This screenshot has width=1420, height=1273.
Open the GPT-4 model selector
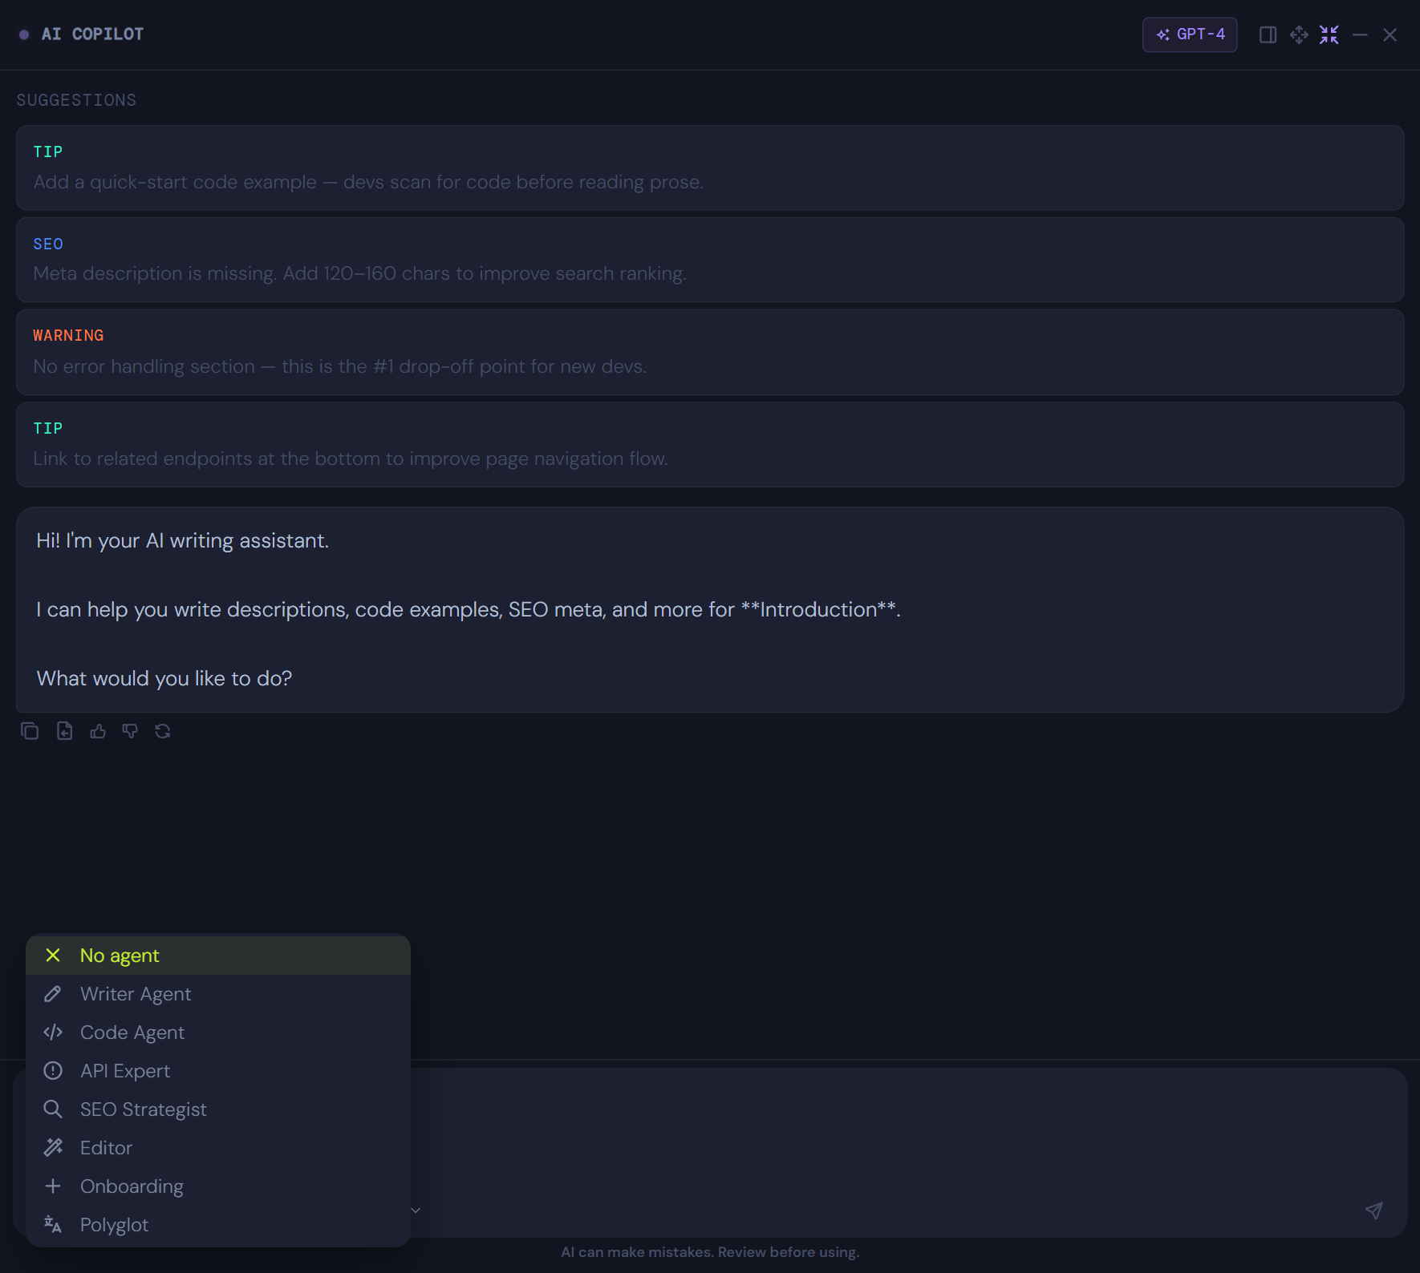point(1189,34)
